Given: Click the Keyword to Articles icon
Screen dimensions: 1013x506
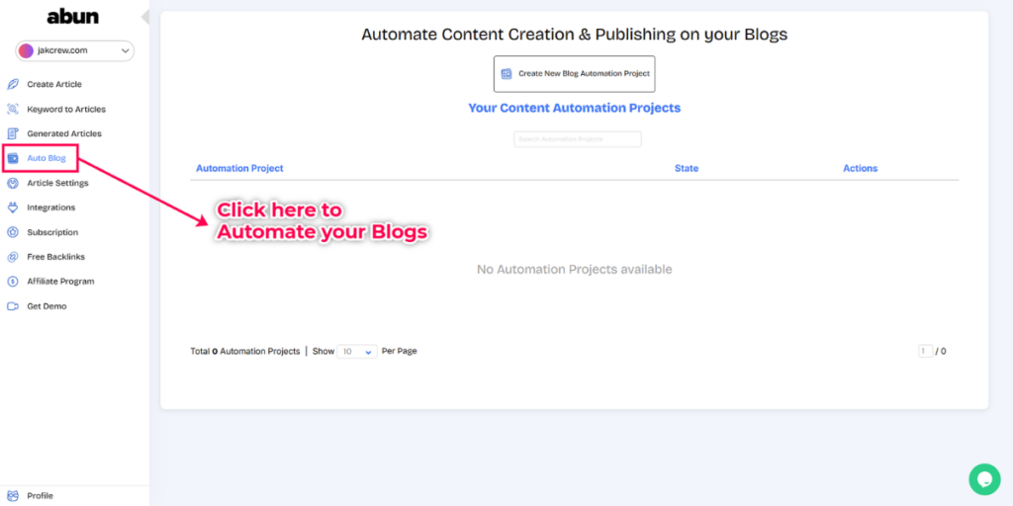Looking at the screenshot, I should click(12, 109).
